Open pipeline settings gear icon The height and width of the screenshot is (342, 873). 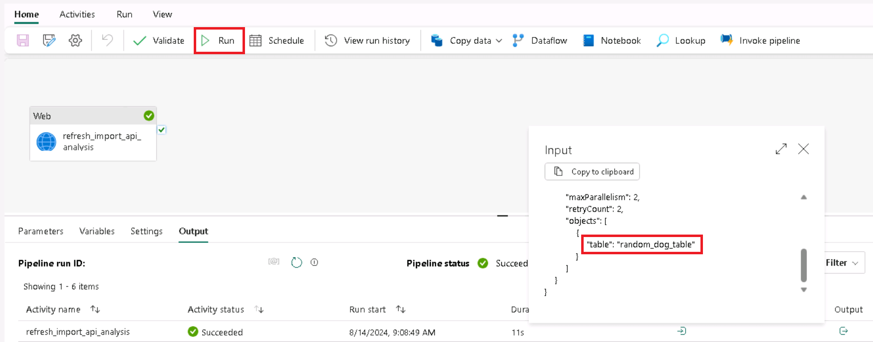click(75, 40)
